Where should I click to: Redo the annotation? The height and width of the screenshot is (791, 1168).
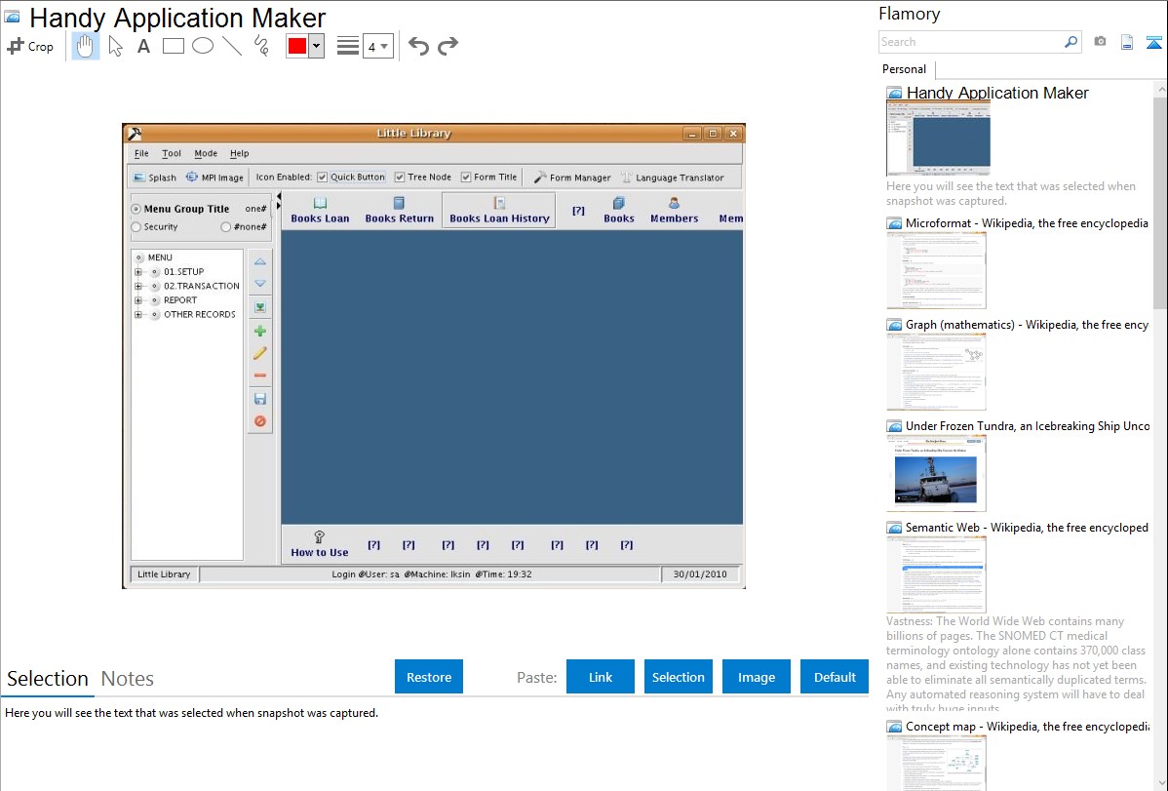[x=448, y=46]
